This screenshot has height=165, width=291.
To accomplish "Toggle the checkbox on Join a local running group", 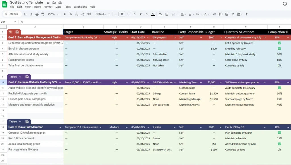I will point(279,144).
